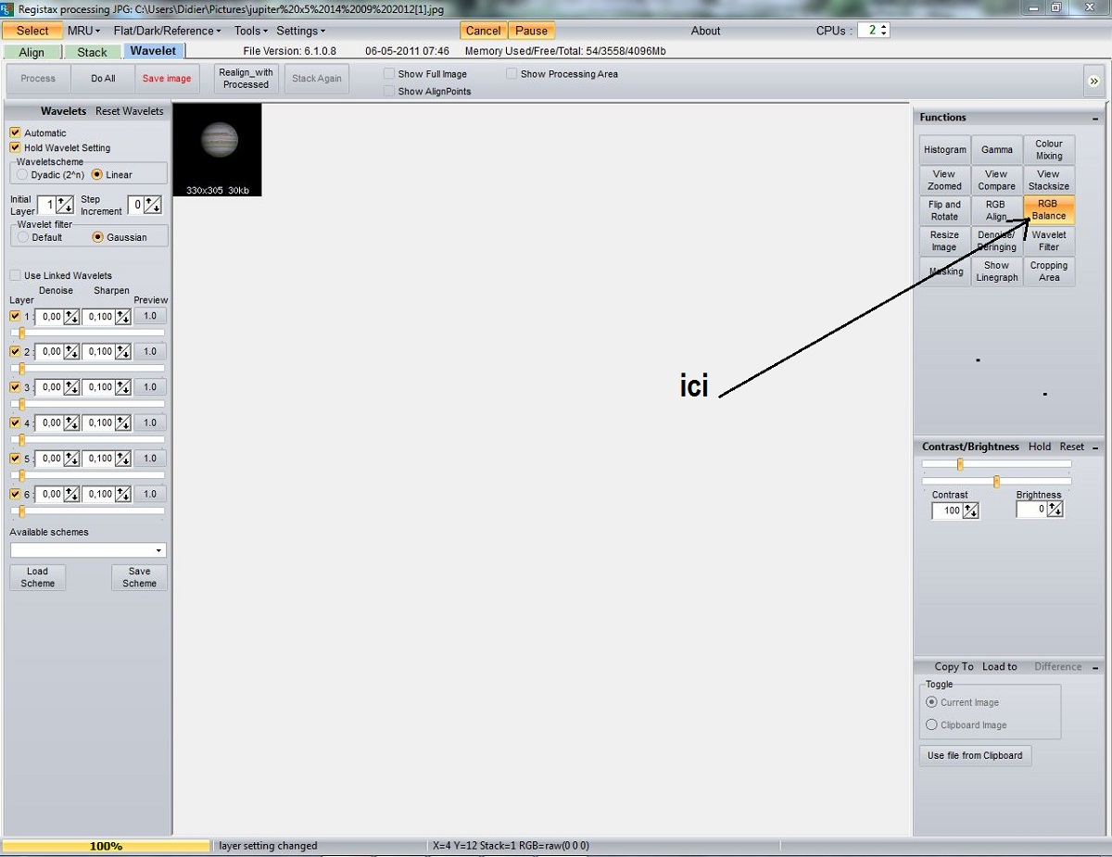Collapse the Contrast/Brightness panel minus icon
This screenshot has width=1112, height=857.
tap(1095, 447)
